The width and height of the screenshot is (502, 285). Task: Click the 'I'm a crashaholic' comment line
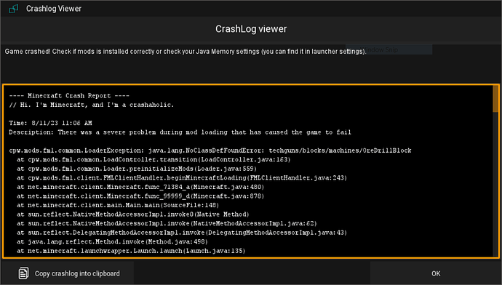(92, 105)
